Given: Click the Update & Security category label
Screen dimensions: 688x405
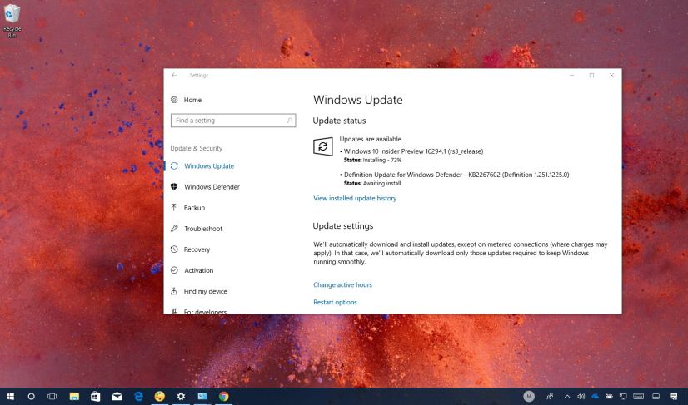Looking at the screenshot, I should tap(196, 148).
